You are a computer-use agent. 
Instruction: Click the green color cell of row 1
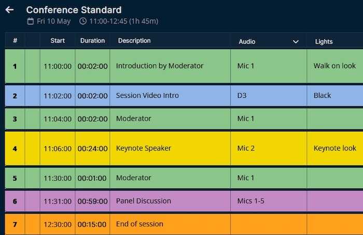32,66
